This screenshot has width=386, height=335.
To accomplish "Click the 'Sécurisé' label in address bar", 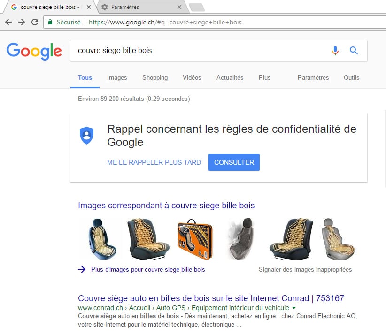I will pos(69,22).
